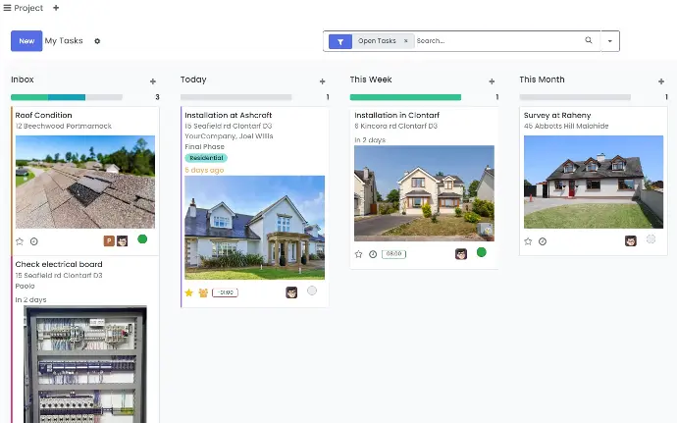Viewport: 677px width, 423px height.
Task: Click the assignee avatar on Ashcroft card
Action: click(x=291, y=292)
